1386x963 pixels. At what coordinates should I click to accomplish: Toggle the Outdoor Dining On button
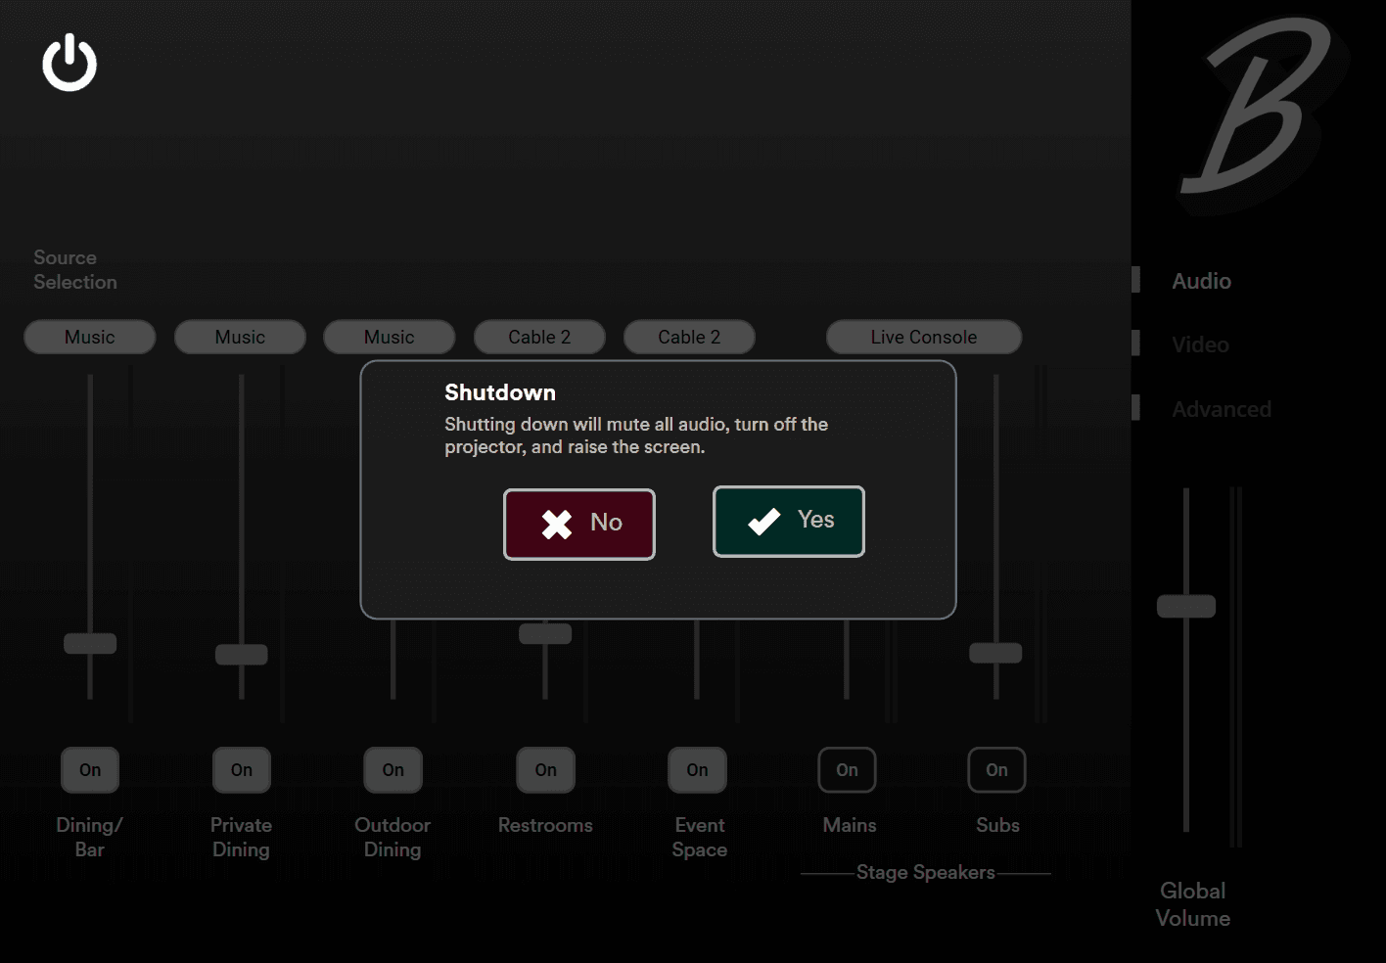393,770
